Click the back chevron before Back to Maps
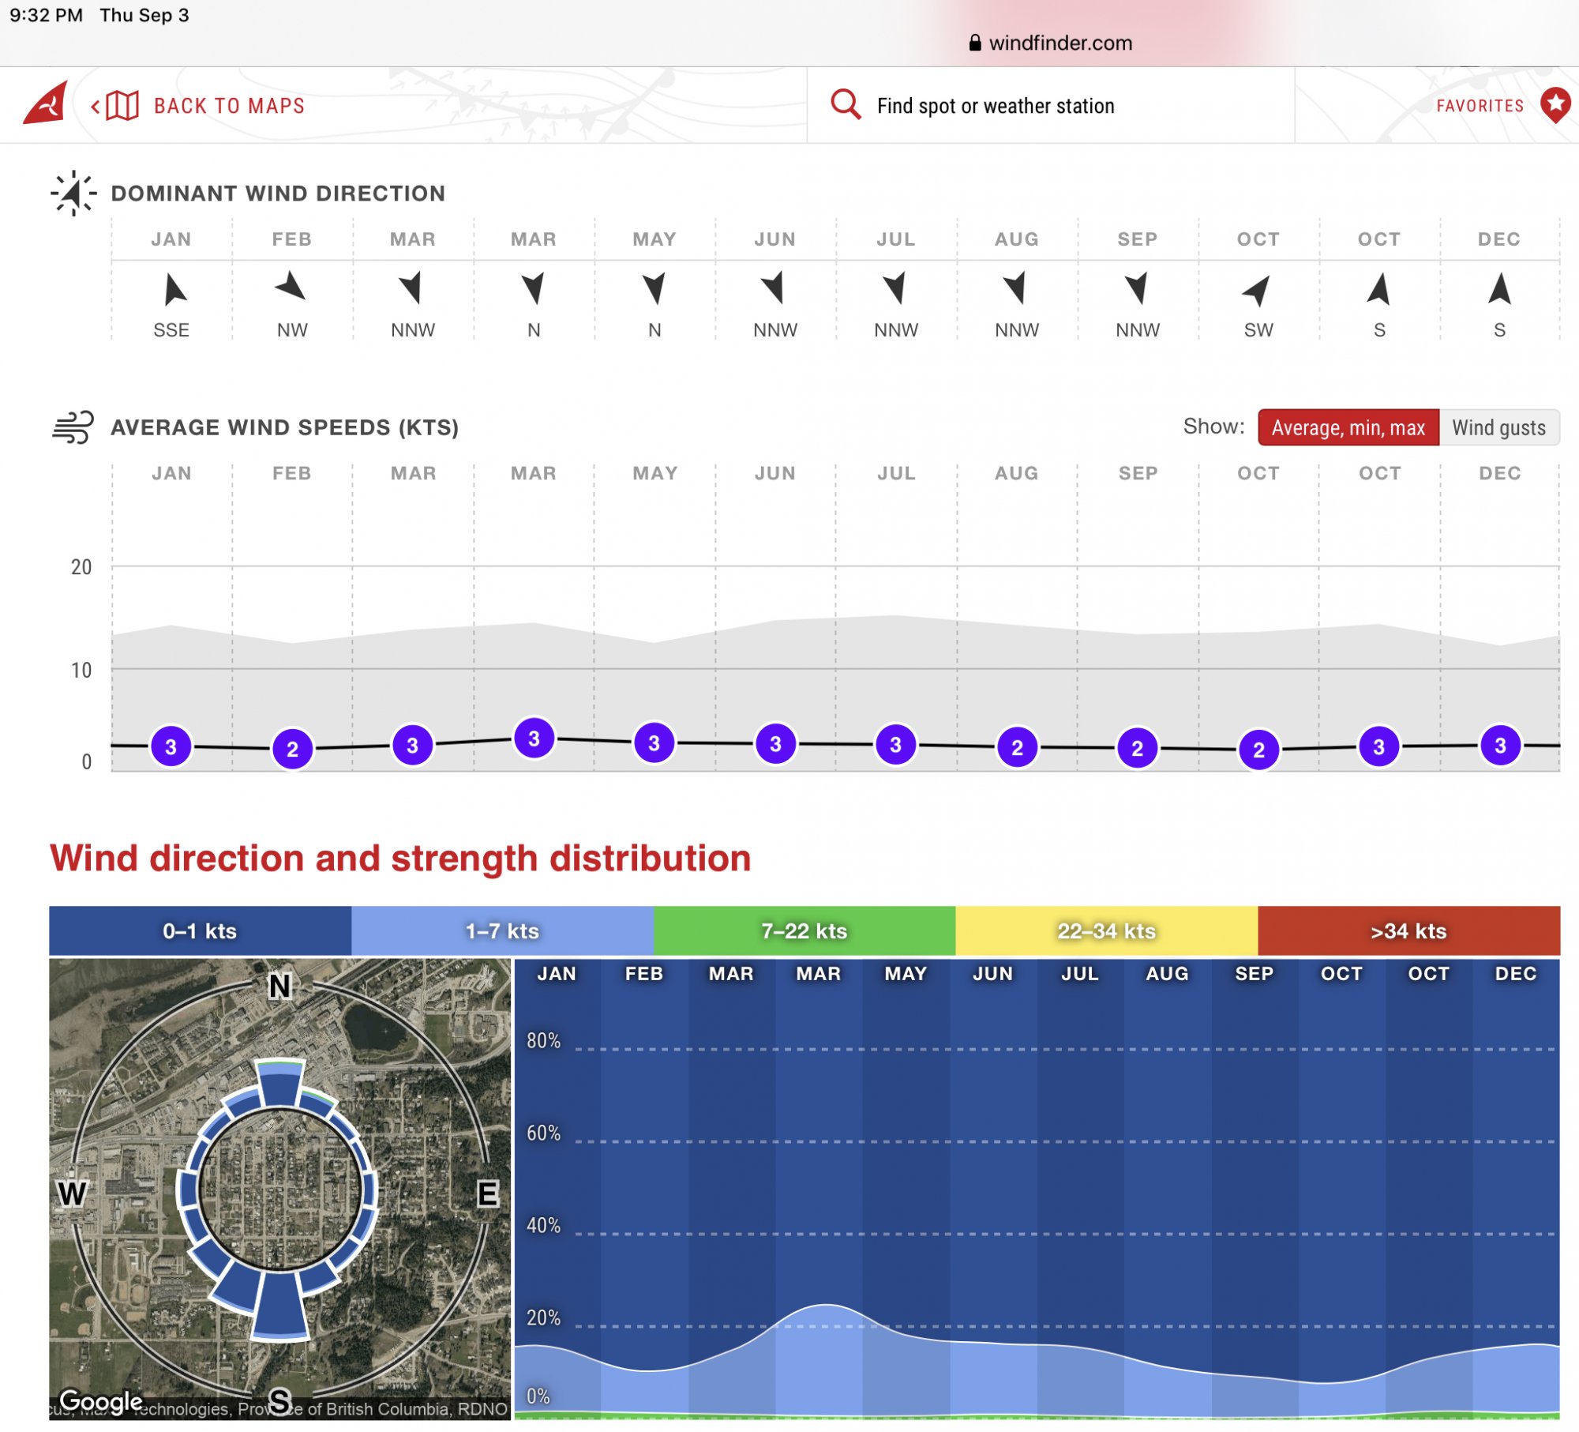The image size is (1579, 1432). pyautogui.click(x=96, y=106)
